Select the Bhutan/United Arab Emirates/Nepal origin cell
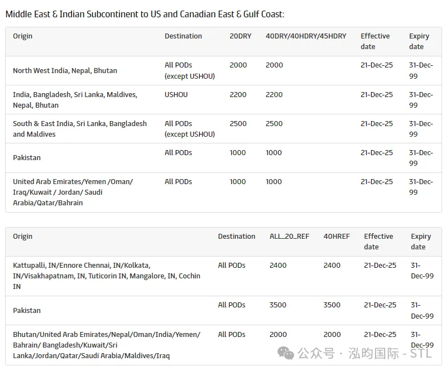The height and width of the screenshot is (371, 446). [106, 345]
